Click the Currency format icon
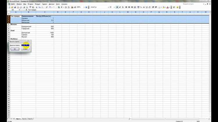This screenshot has width=218, height=122. pyautogui.click(x=138, y=7)
